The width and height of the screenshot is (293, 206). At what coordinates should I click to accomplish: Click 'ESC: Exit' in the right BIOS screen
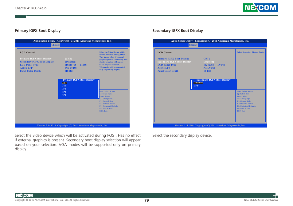[x=241, y=111]
